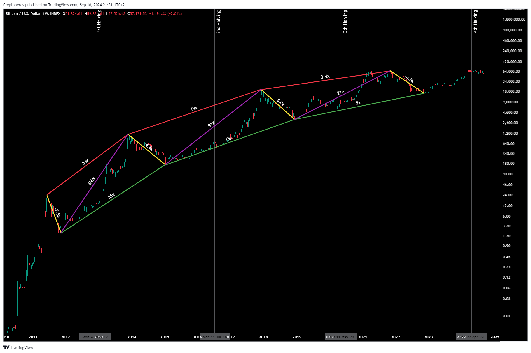Click the 0.01 price axis label
The height and width of the screenshot is (353, 531).
tap(506, 316)
